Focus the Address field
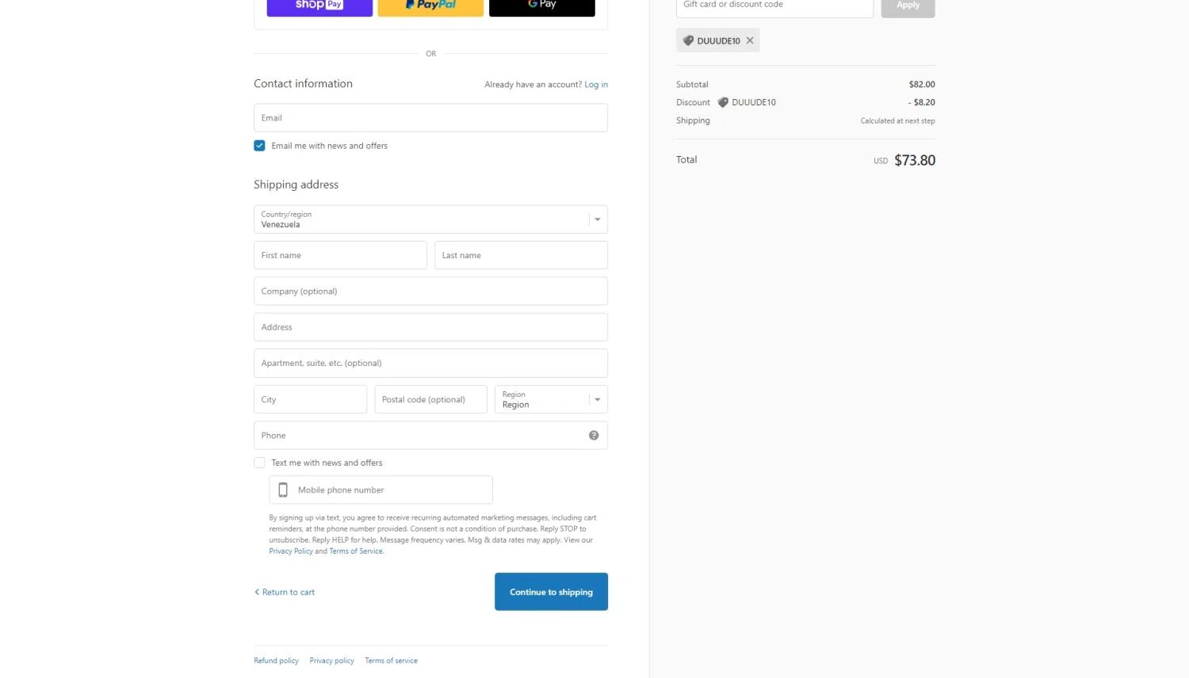The height and width of the screenshot is (678, 1189). coord(430,327)
